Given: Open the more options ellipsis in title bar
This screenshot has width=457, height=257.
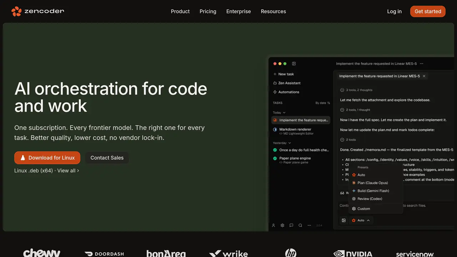Looking at the screenshot, I should click(x=422, y=64).
